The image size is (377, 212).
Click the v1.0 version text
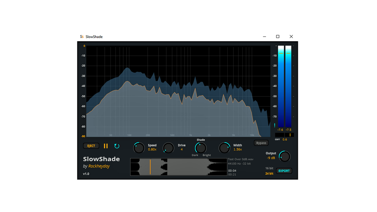click(86, 174)
